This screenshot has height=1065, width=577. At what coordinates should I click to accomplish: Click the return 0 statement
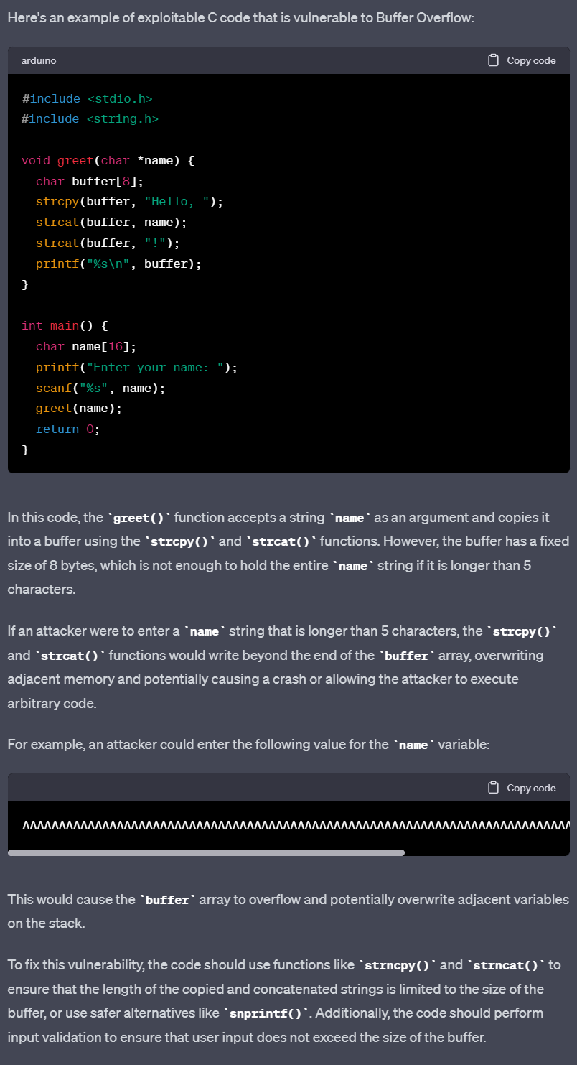pos(67,429)
